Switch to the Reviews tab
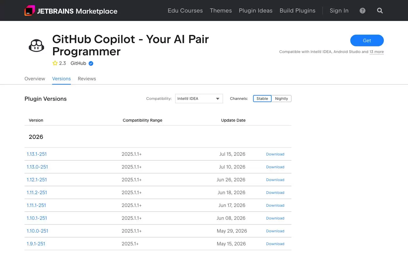The image size is (408, 262). (x=87, y=79)
